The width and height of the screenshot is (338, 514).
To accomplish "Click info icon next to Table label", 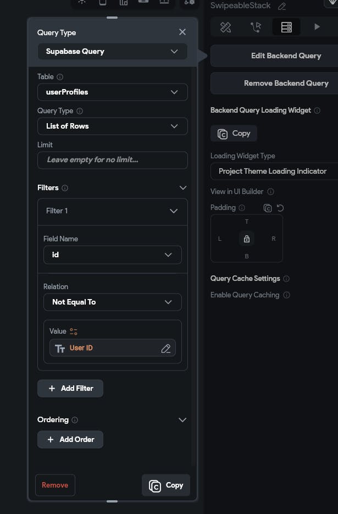I will click(x=60, y=77).
